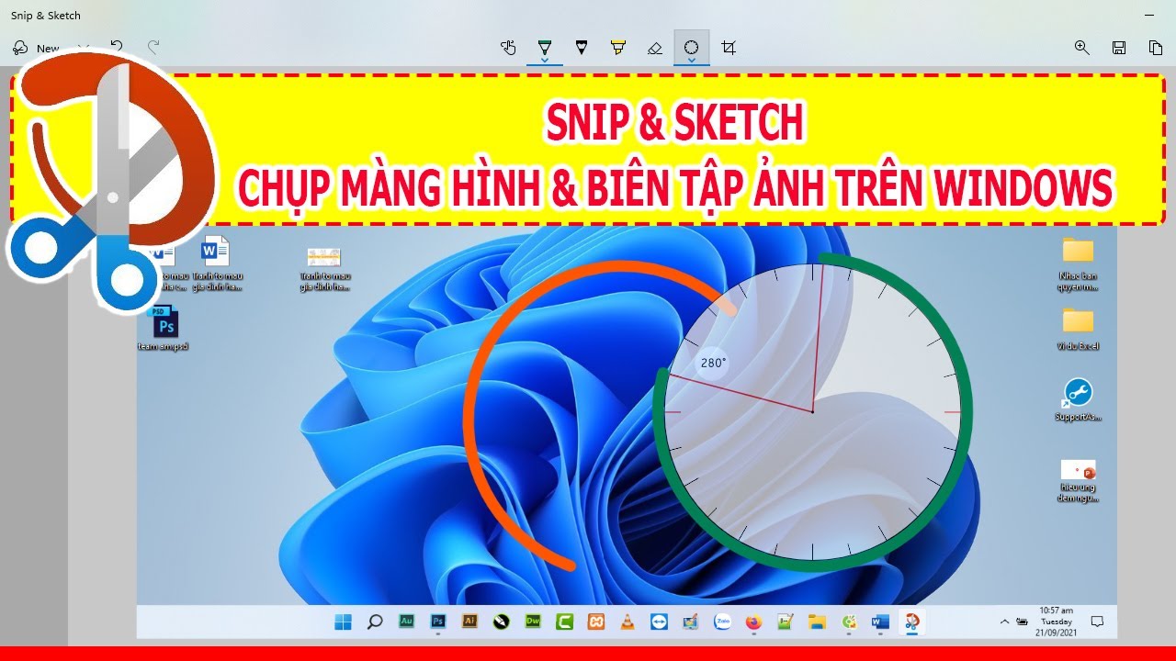Click the protractor's 280° angle label
Screen dimensions: 1176x661
click(713, 363)
